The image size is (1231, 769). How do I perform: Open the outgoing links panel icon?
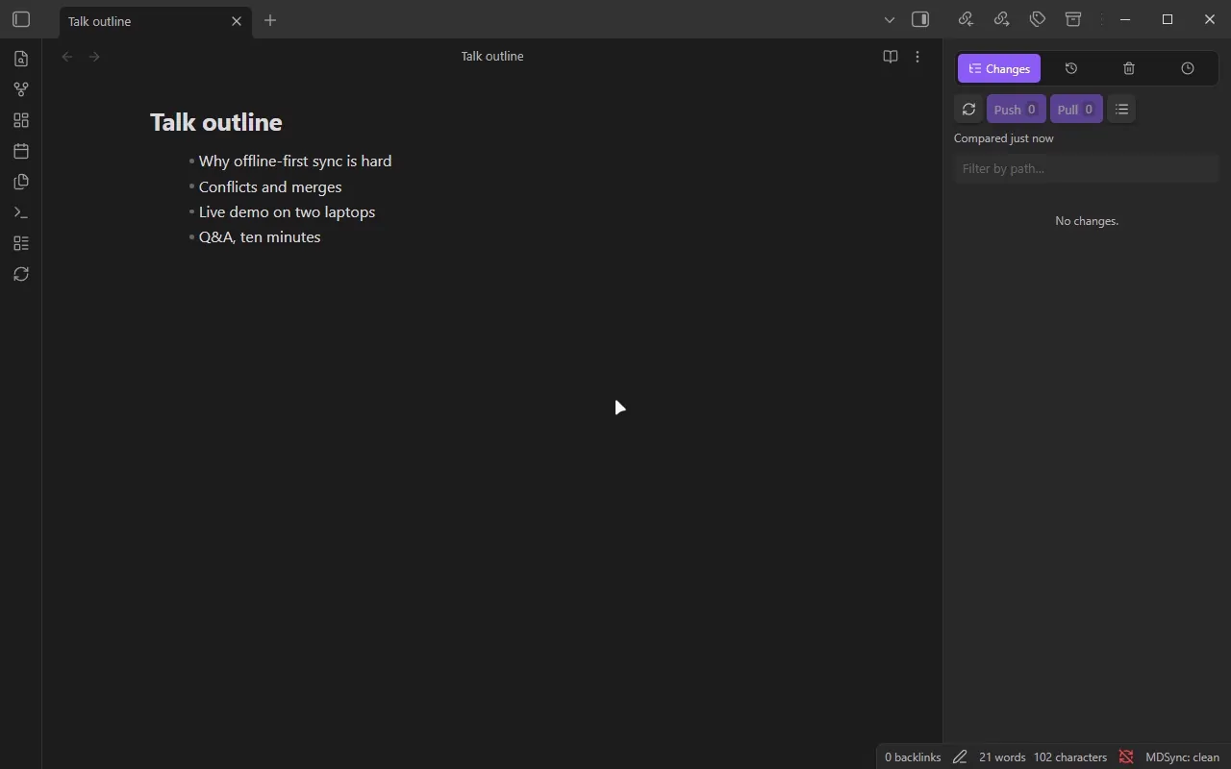click(x=1001, y=19)
